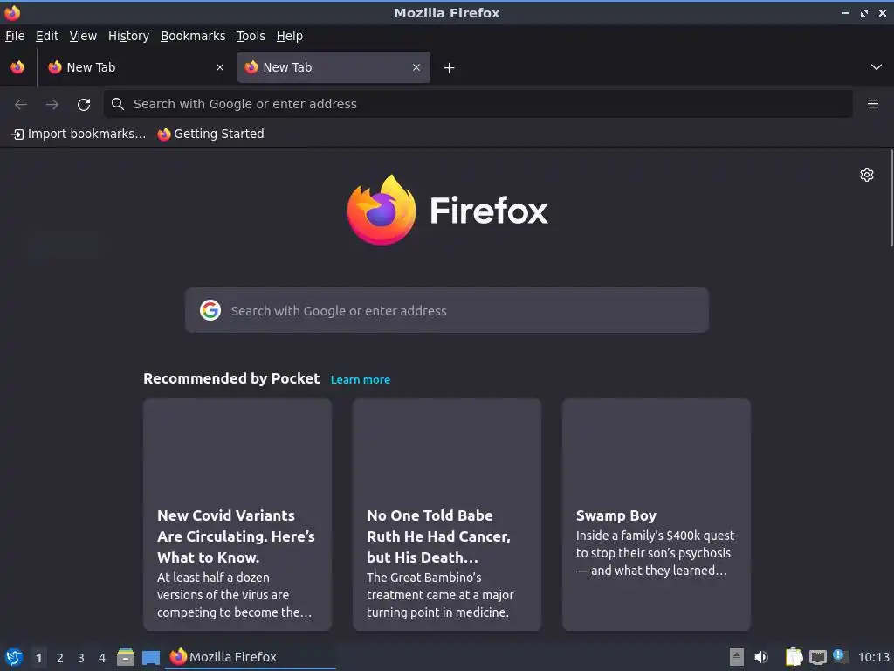Image resolution: width=894 pixels, height=671 pixels.
Task: Reload the current page
Action: [84, 105]
